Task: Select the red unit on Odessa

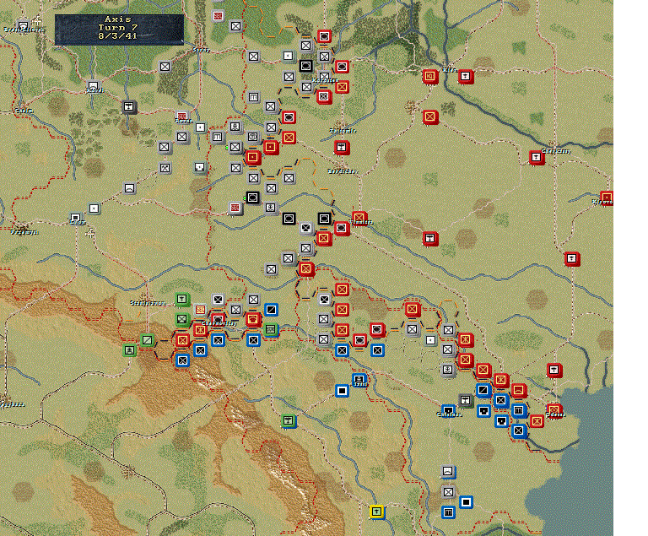Action: pos(553,411)
